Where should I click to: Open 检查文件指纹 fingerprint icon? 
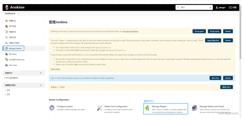6,43
